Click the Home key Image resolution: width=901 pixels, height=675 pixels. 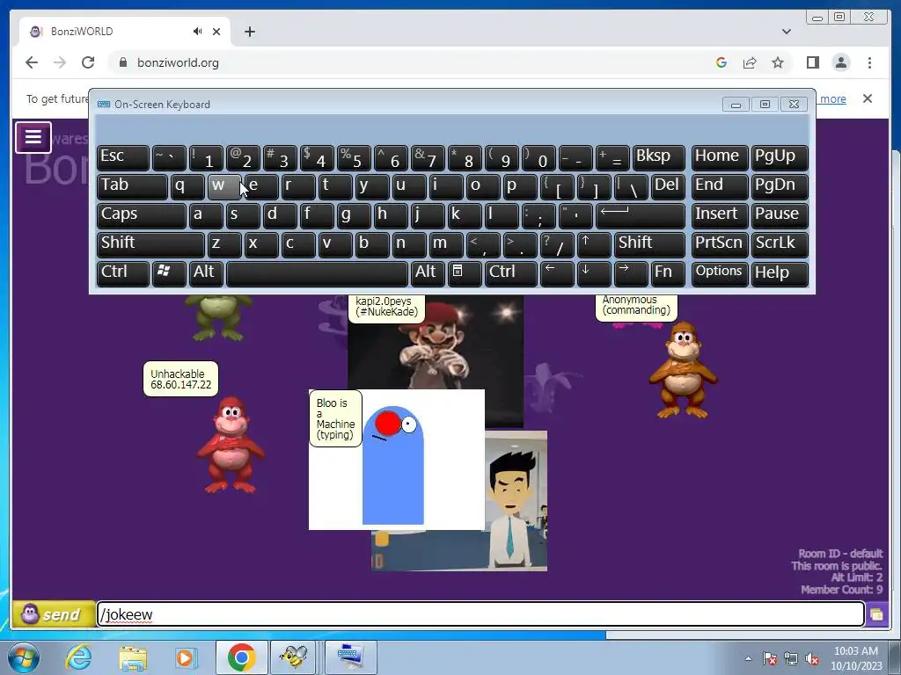pos(720,158)
